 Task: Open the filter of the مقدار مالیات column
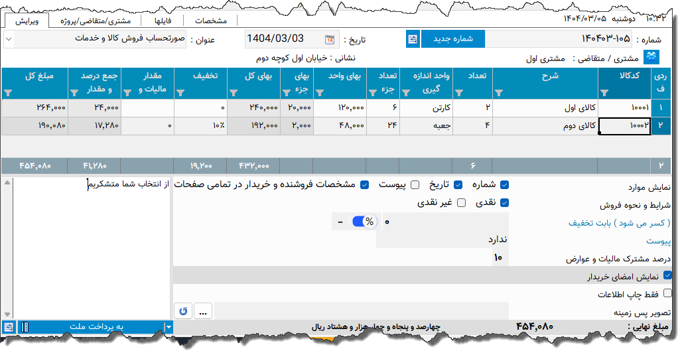click(127, 92)
